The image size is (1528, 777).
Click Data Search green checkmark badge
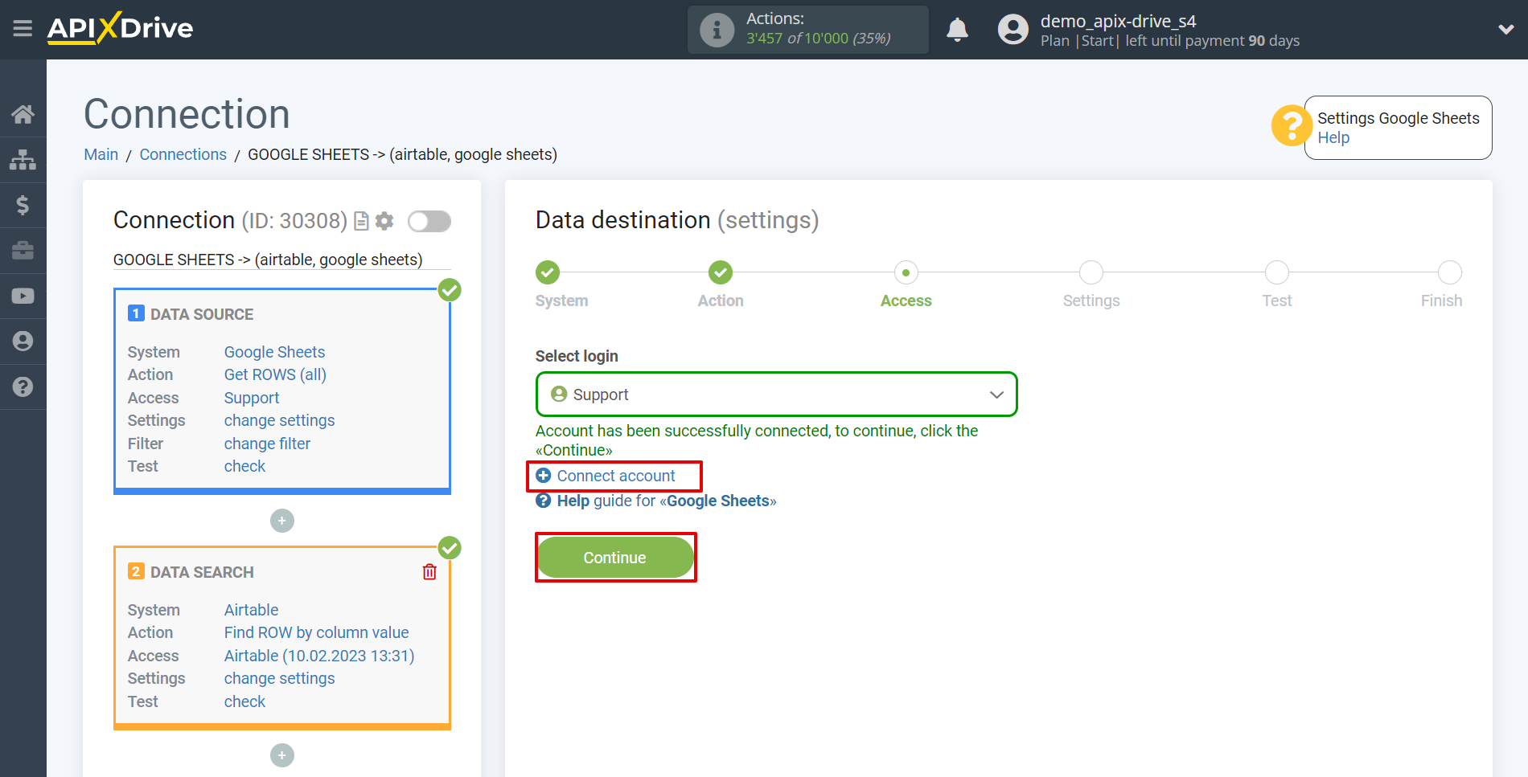(450, 548)
